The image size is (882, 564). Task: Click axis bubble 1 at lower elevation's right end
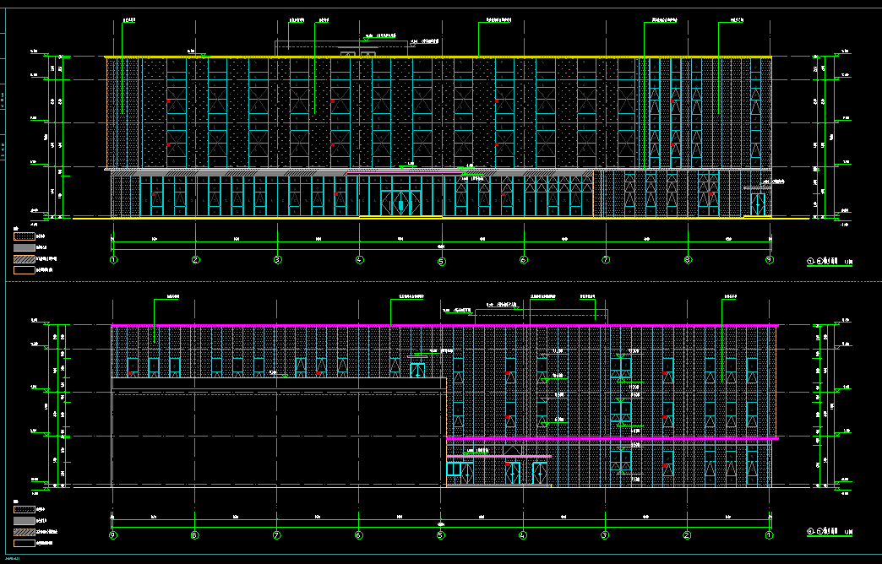pyautogui.click(x=770, y=534)
